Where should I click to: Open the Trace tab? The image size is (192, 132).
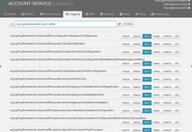(x=141, y=14)
